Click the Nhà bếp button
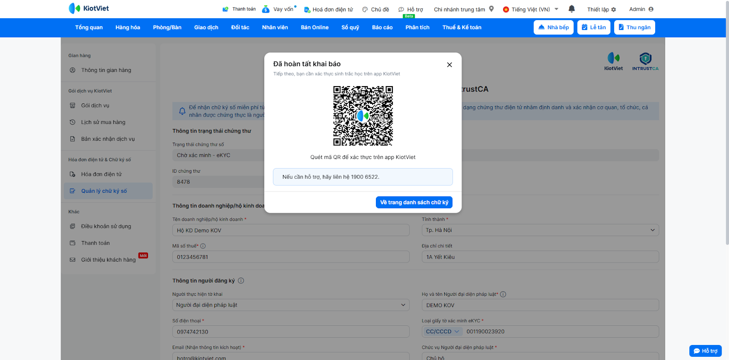This screenshot has height=360, width=729. 554,27
